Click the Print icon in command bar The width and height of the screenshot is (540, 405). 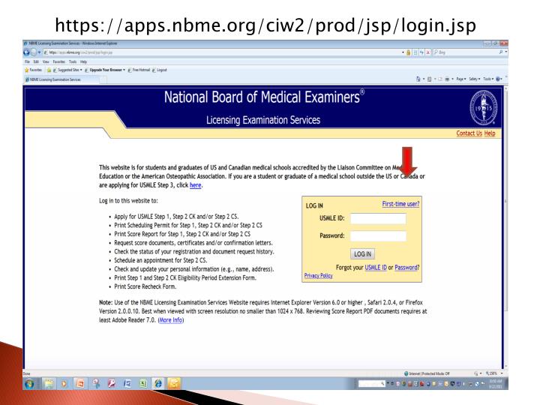click(x=447, y=79)
